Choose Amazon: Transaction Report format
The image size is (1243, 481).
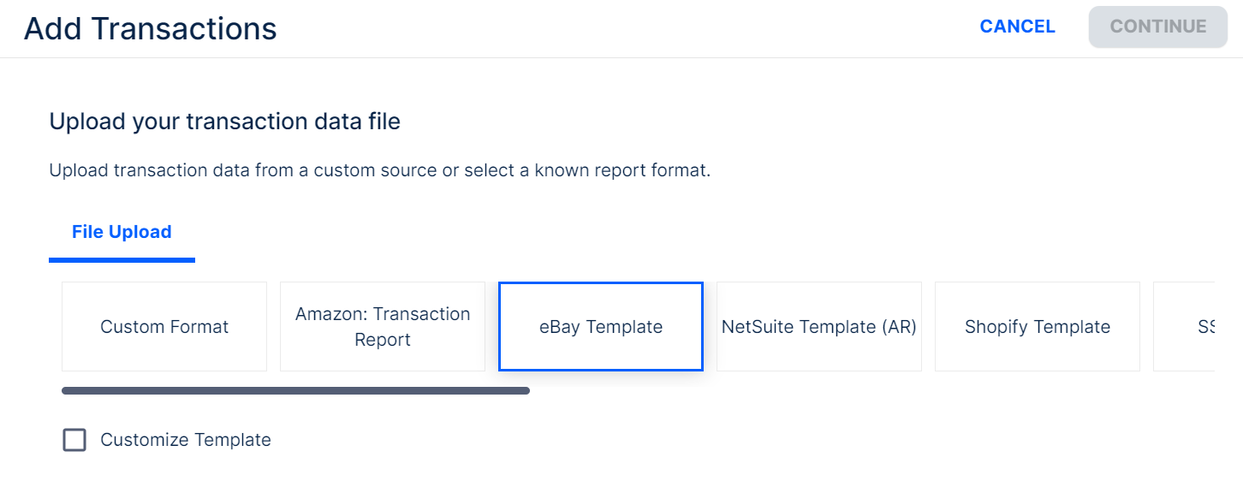(383, 327)
